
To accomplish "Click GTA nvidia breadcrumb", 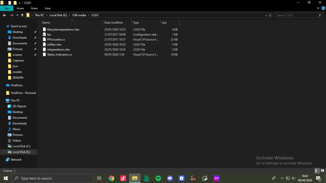I will 79,15.
